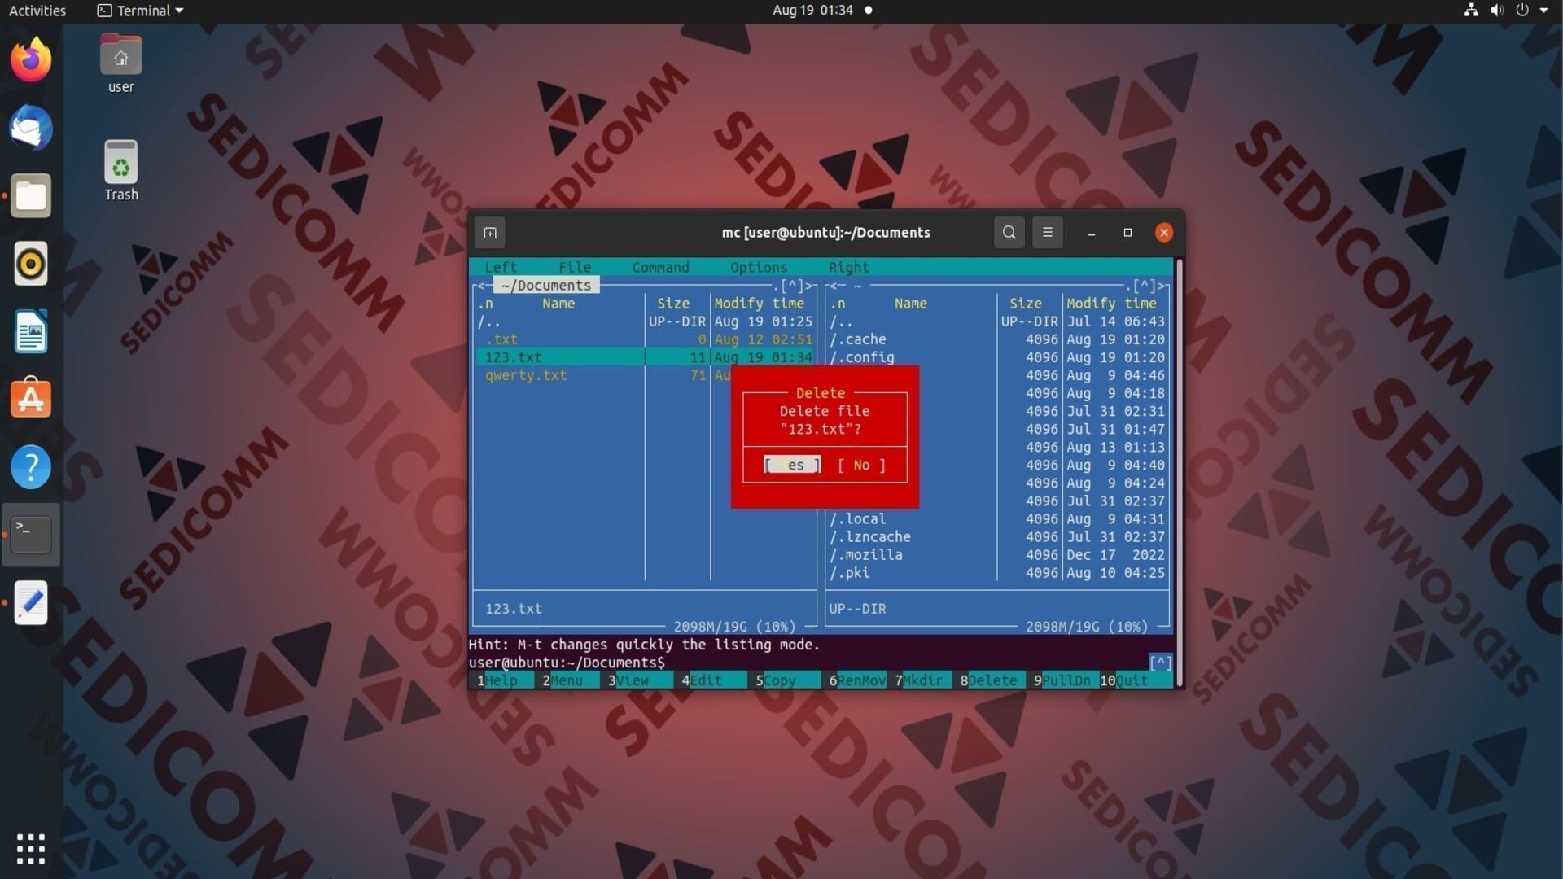
Task: Open the system status menu arrow
Action: (1543, 11)
